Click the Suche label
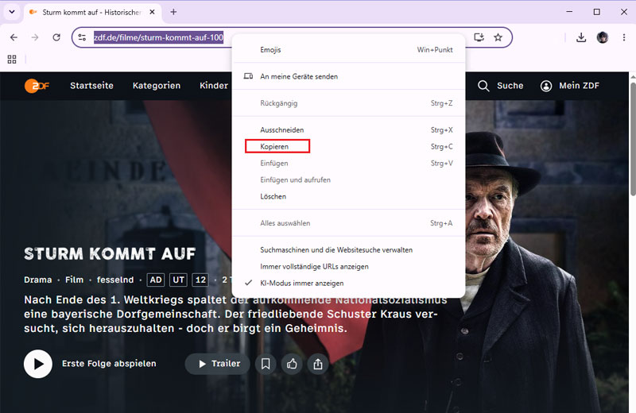Screen dimensions: 636x413 coord(510,86)
